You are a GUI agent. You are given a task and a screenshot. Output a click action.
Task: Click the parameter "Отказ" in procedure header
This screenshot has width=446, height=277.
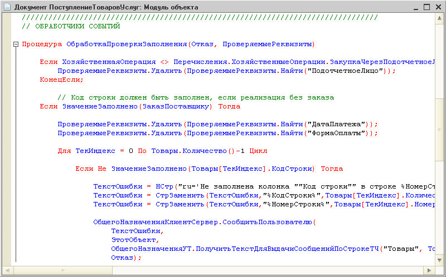click(202, 44)
